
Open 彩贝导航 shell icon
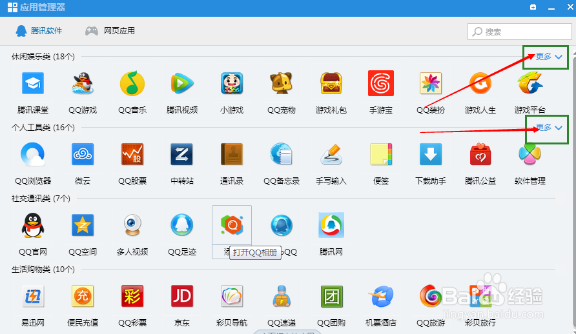232,296
